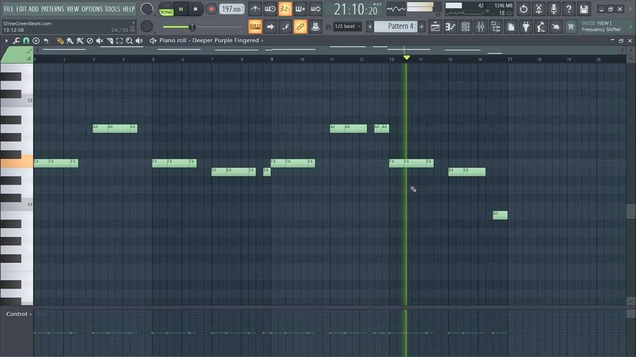This screenshot has width=636, height=357.
Task: Select the Delete tool in the piano roll toolbar
Action: coord(90,41)
